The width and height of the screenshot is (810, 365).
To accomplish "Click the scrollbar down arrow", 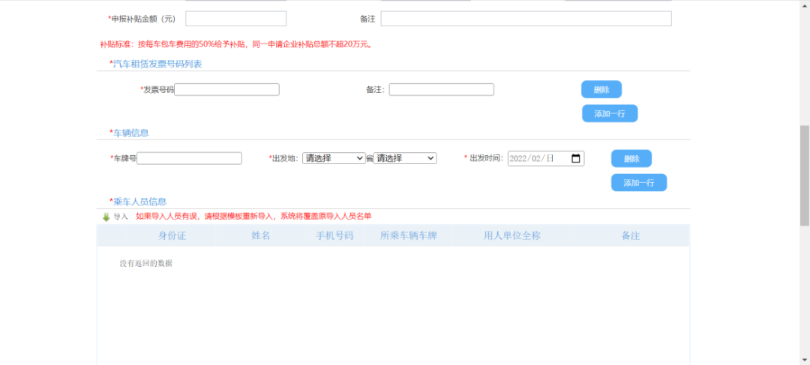I will [x=804, y=360].
